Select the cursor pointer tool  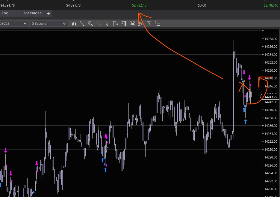point(107,24)
